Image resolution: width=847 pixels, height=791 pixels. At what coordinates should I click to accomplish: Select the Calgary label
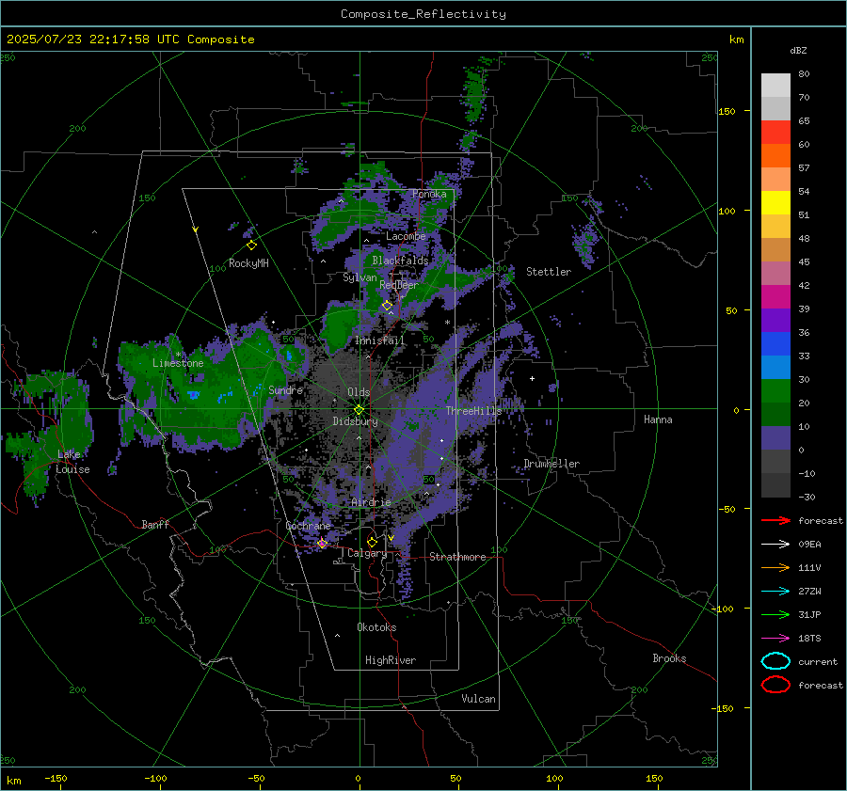[367, 553]
